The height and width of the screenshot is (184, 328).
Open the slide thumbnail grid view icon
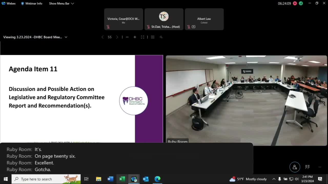(152, 37)
